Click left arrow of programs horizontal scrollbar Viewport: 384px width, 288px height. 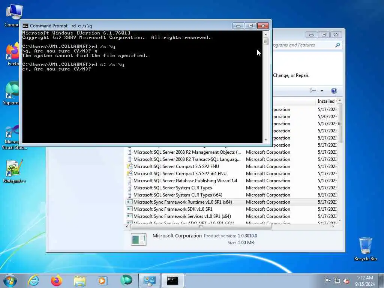tap(127, 226)
